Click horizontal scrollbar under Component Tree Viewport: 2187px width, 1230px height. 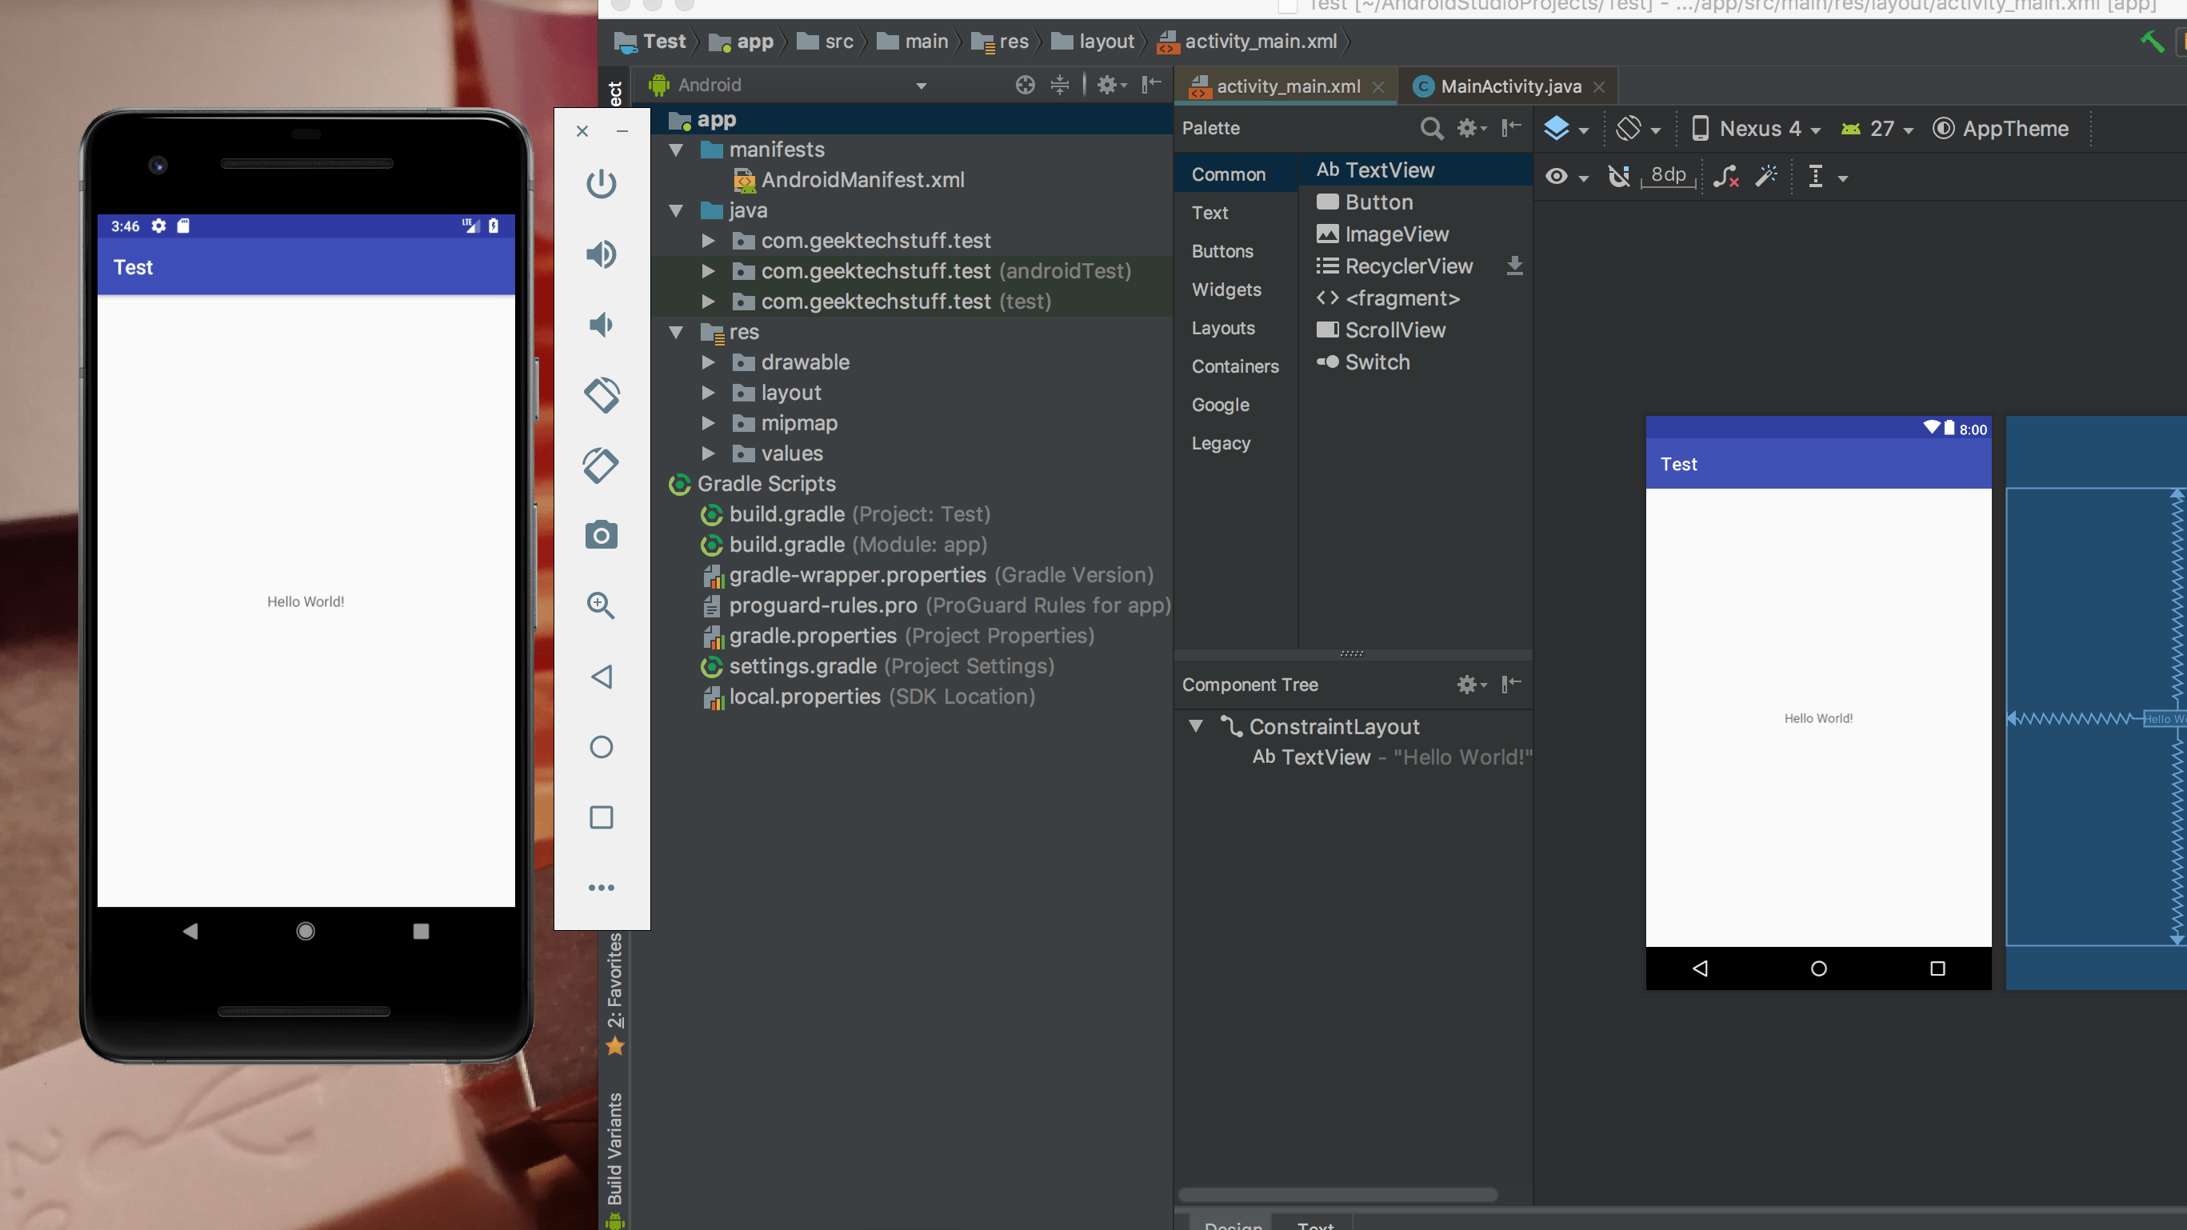(1337, 1194)
